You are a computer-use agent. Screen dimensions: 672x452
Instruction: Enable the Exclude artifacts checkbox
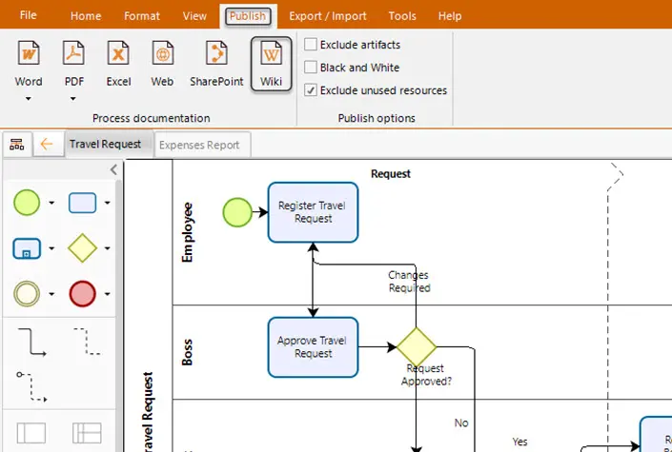pyautogui.click(x=311, y=44)
